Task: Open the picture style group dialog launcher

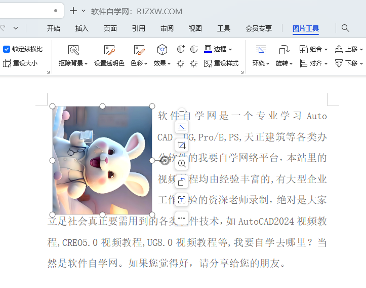Action: pos(242,72)
